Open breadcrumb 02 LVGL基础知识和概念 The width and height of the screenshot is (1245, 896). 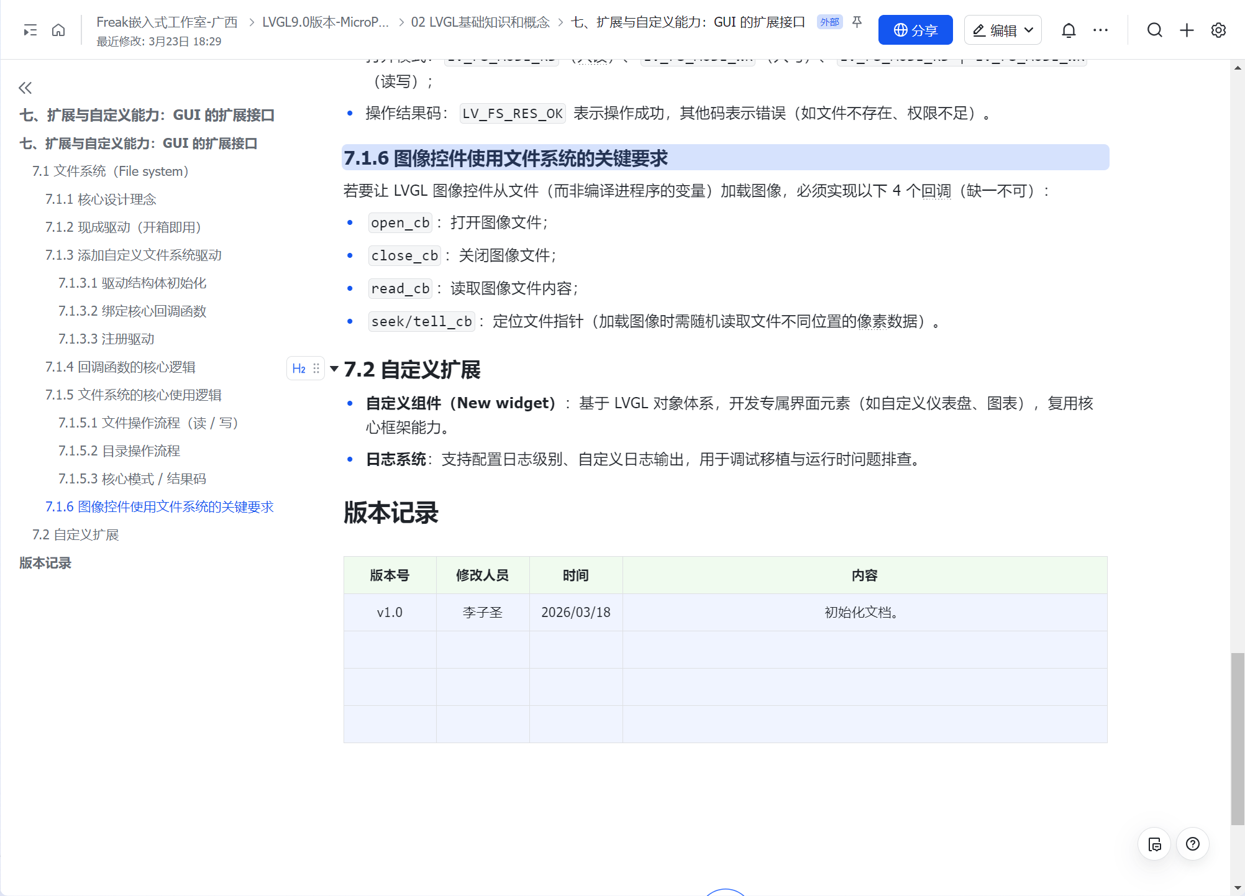coord(480,22)
